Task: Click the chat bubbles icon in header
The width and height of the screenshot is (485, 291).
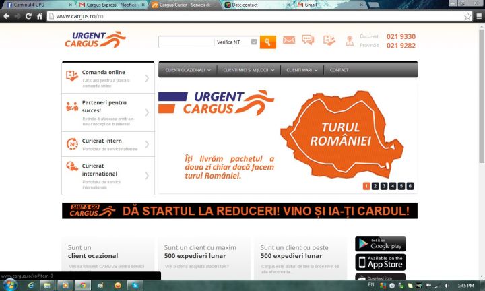Action: 308,40
